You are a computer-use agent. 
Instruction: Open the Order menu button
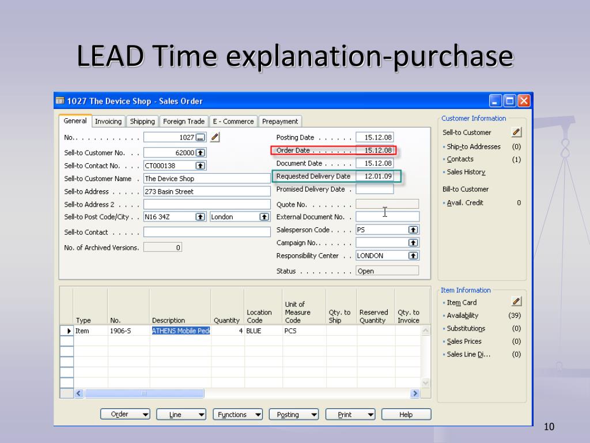coord(125,414)
